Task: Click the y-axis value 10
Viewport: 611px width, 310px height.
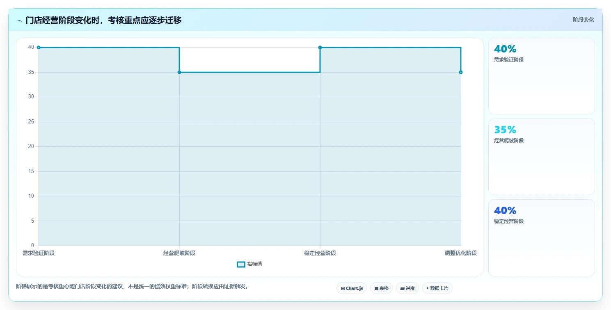Action: click(31, 196)
